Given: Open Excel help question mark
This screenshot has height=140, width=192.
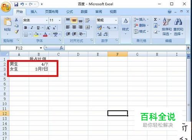Looking at the screenshot, I should [170, 12].
